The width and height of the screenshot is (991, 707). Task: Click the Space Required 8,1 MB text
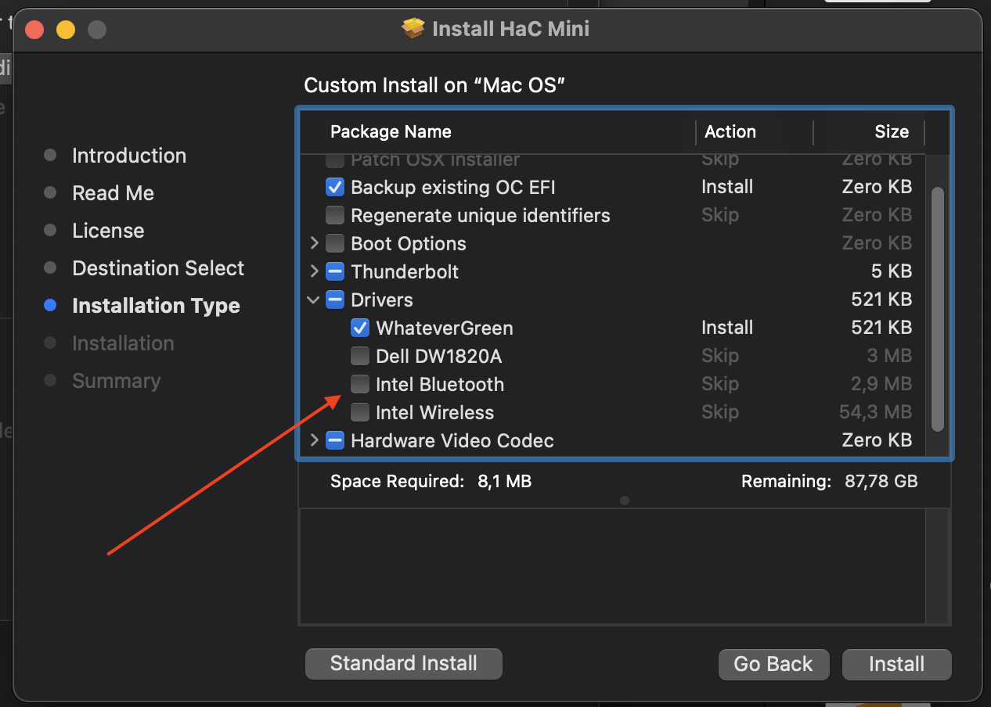[x=431, y=481]
